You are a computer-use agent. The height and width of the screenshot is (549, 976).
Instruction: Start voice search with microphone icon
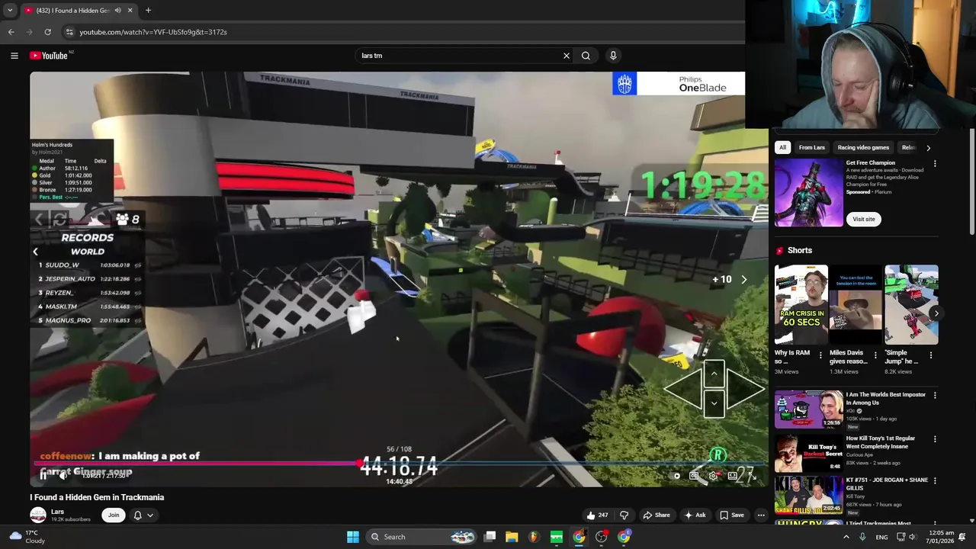613,56
